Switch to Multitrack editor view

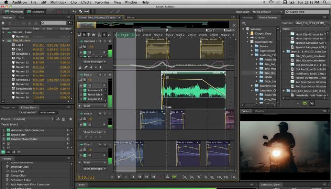[x=36, y=12]
